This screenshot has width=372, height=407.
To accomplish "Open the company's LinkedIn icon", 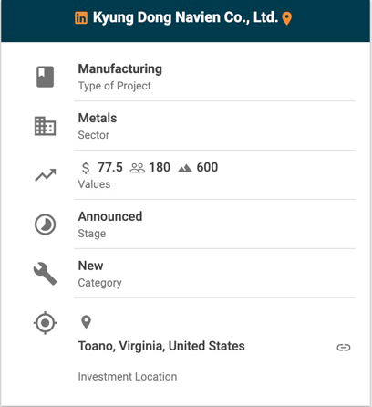I will coord(81,17).
